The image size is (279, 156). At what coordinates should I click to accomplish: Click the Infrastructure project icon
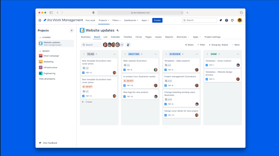[x=41, y=68]
